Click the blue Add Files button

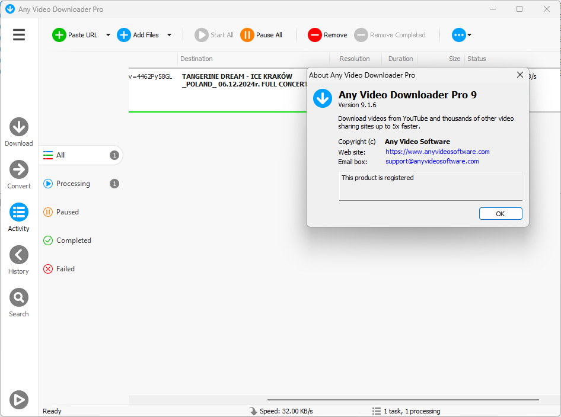pos(138,35)
